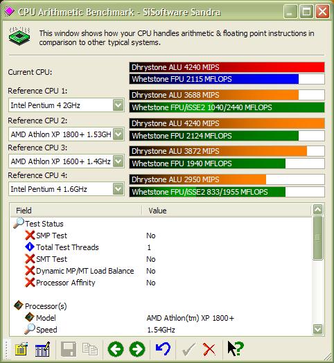This screenshot has height=363, width=334.
Task: Open Reference CPU 2 dropdown arrow
Action: [x=118, y=134]
